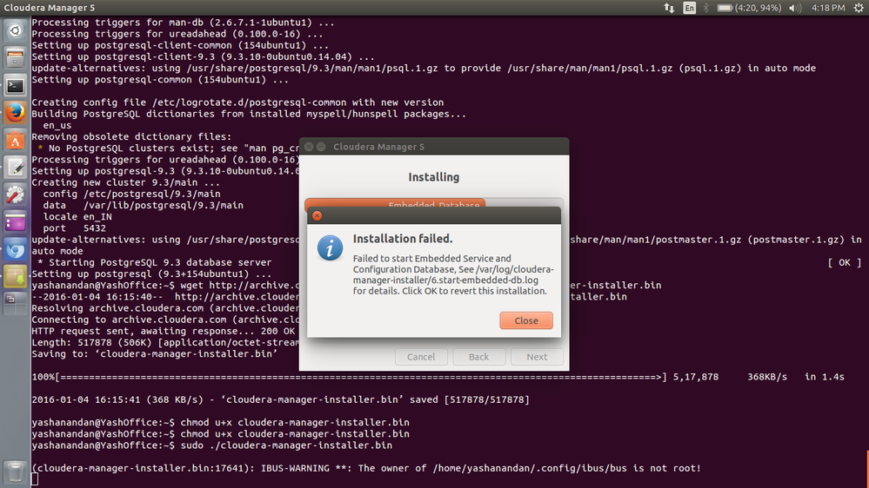
Task: Click the Cloudera Manager 5 top panel title
Action: click(50, 8)
